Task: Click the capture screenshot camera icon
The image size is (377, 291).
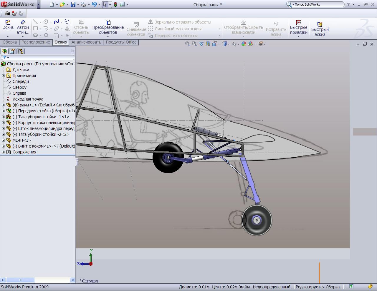Action: click(7, 13)
